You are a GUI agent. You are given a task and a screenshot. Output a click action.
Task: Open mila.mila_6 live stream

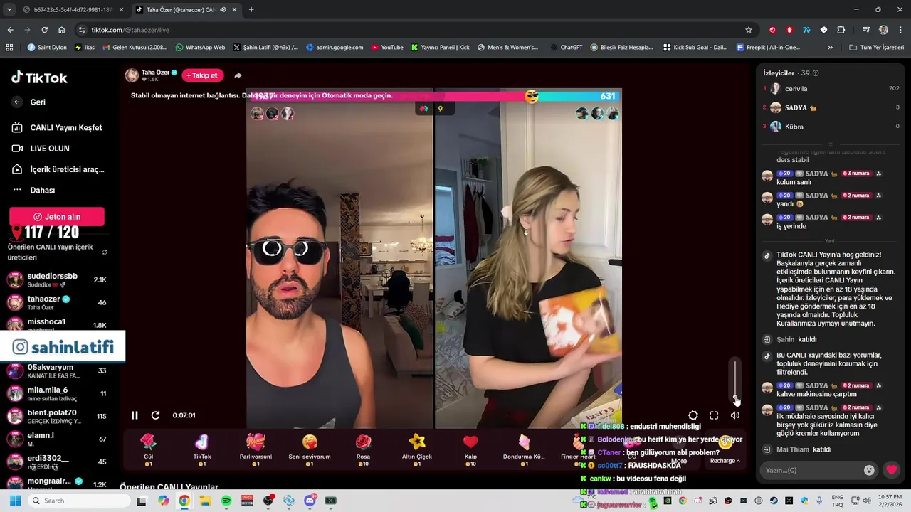pos(57,393)
